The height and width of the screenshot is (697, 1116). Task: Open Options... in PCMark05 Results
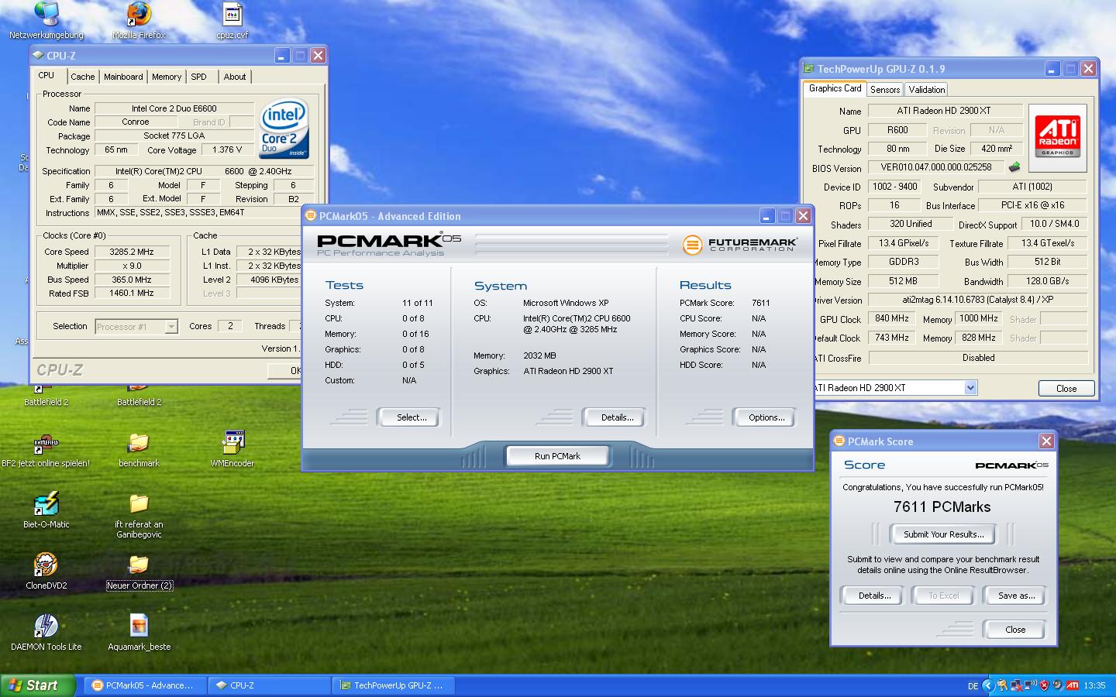point(763,417)
